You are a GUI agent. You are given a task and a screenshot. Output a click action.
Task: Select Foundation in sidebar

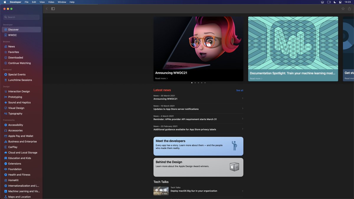pyautogui.click(x=21, y=169)
